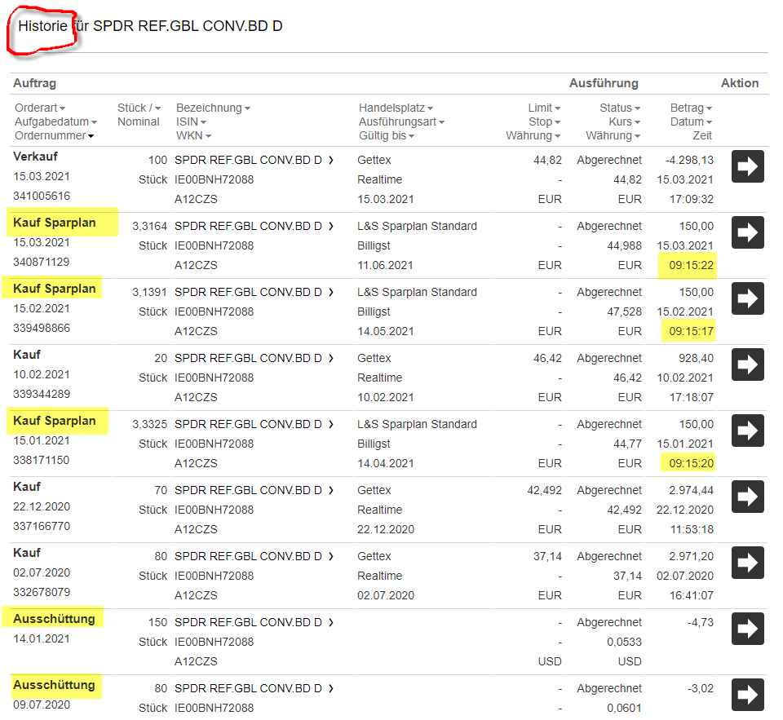Select order number 337166770
Viewport: 783px width, 720px height.
point(42,526)
